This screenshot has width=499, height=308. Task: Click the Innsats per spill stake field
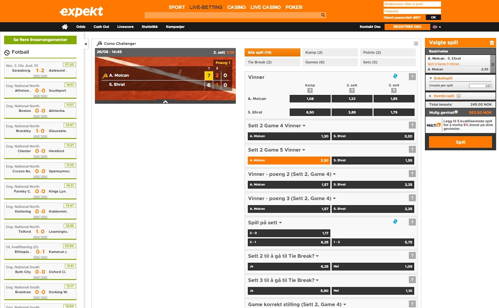click(480, 86)
